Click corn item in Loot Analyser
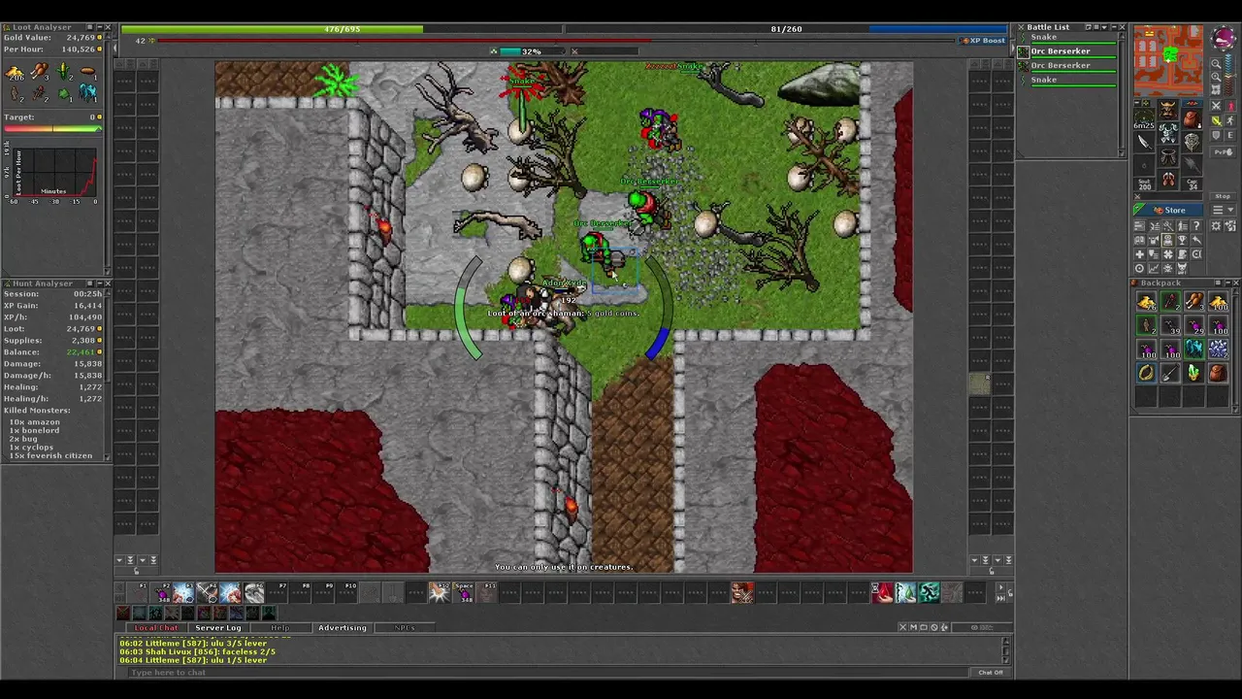This screenshot has height=699, width=1242. click(x=63, y=71)
